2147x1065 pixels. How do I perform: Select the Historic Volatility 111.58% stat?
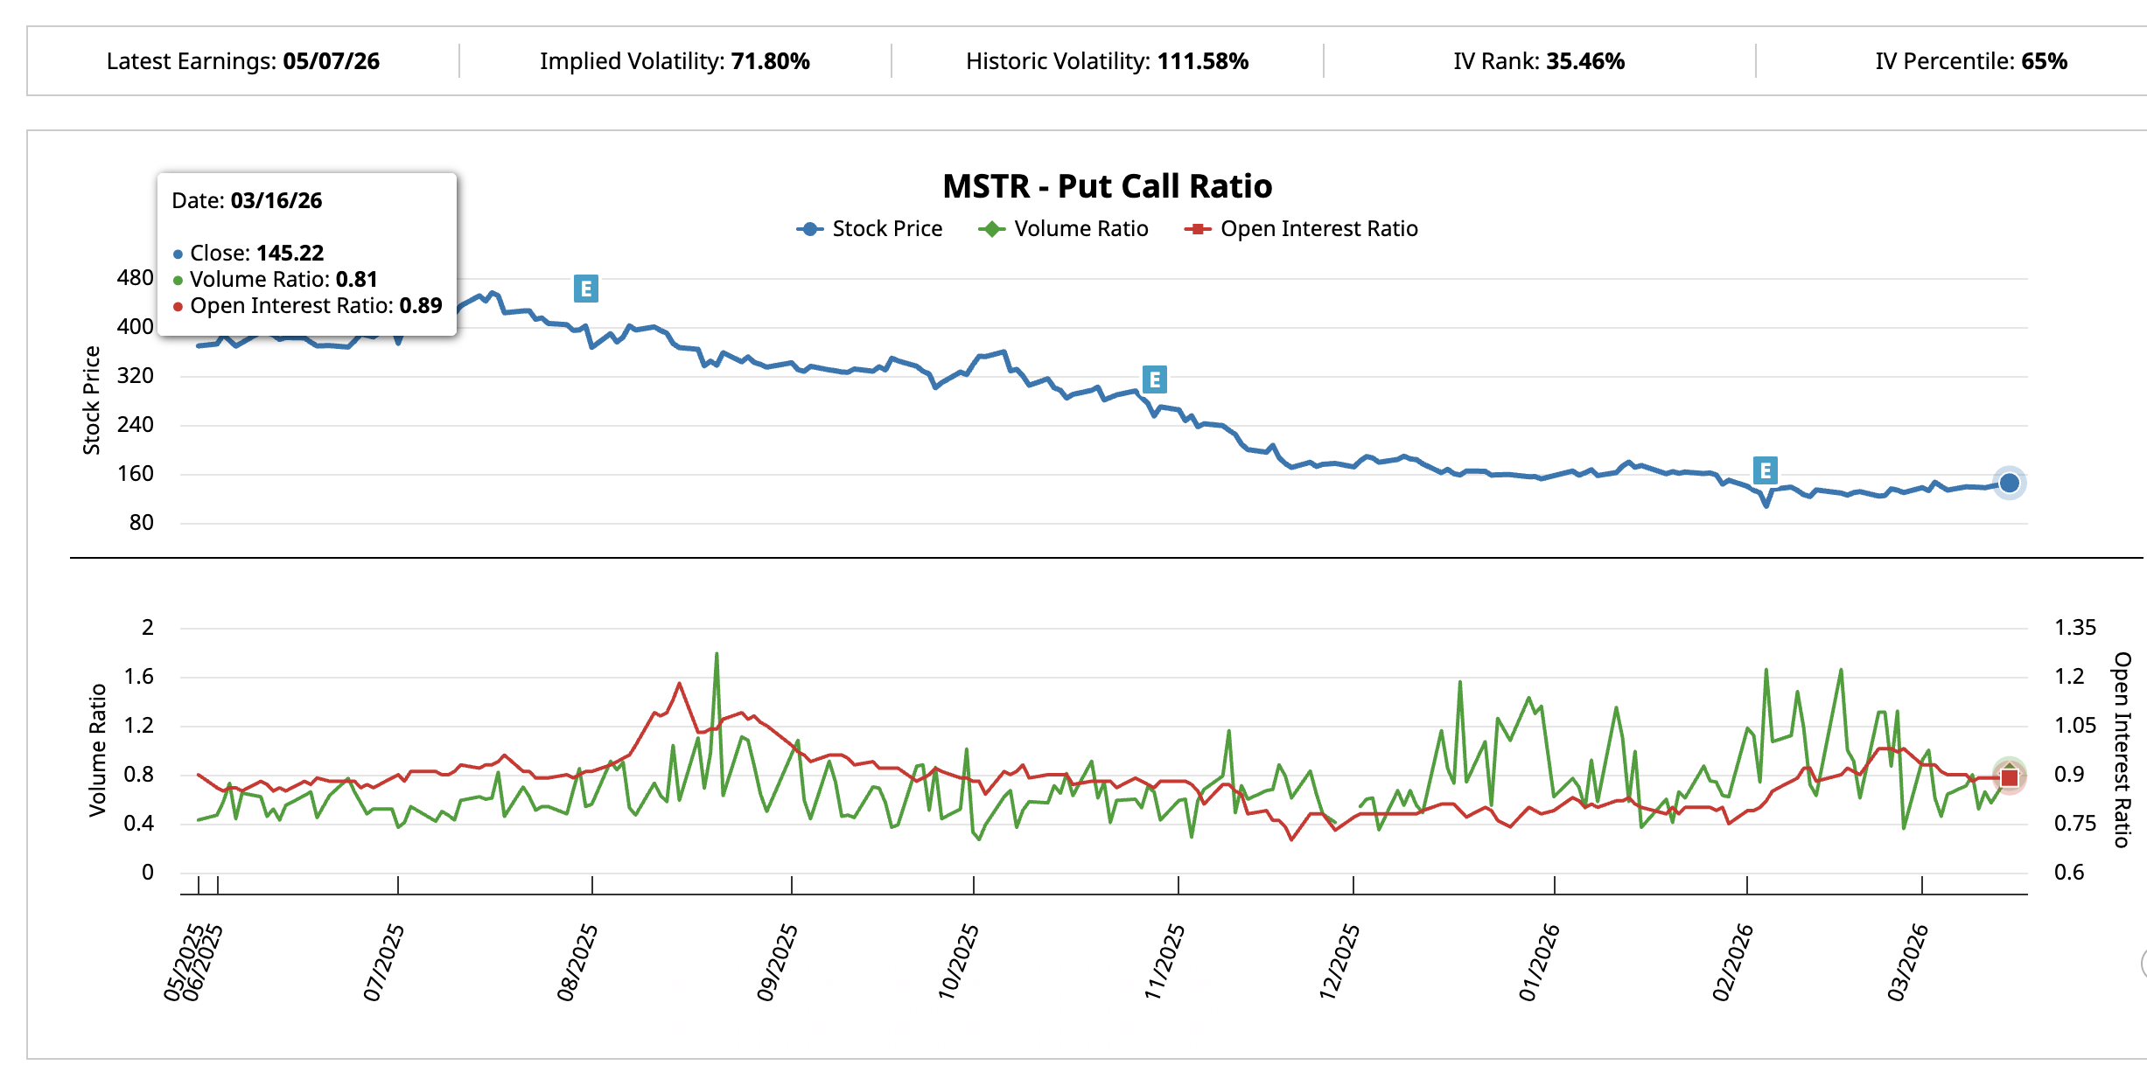click(1107, 61)
